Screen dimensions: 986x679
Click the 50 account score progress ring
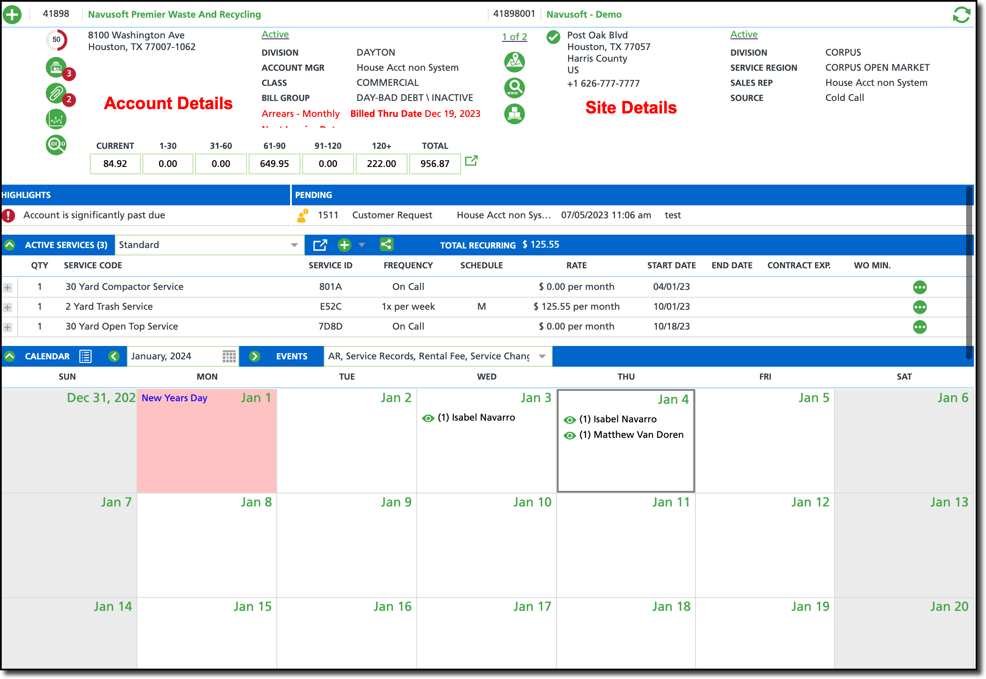click(x=57, y=40)
